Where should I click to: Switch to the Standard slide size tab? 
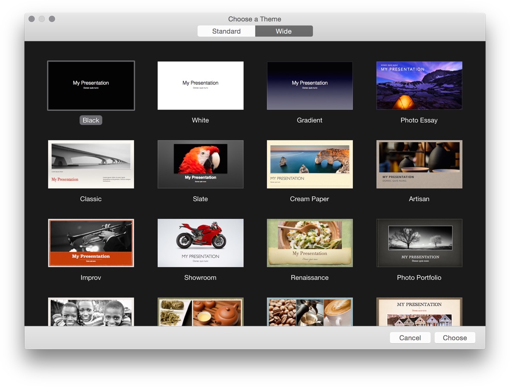point(227,31)
